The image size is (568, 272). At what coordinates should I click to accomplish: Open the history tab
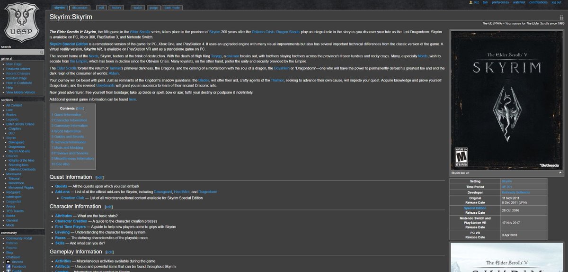point(116,8)
